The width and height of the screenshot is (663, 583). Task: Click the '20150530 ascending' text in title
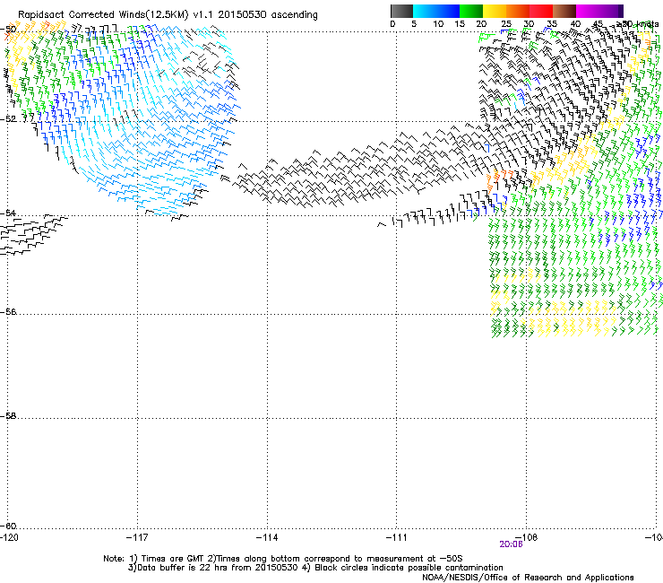click(268, 15)
